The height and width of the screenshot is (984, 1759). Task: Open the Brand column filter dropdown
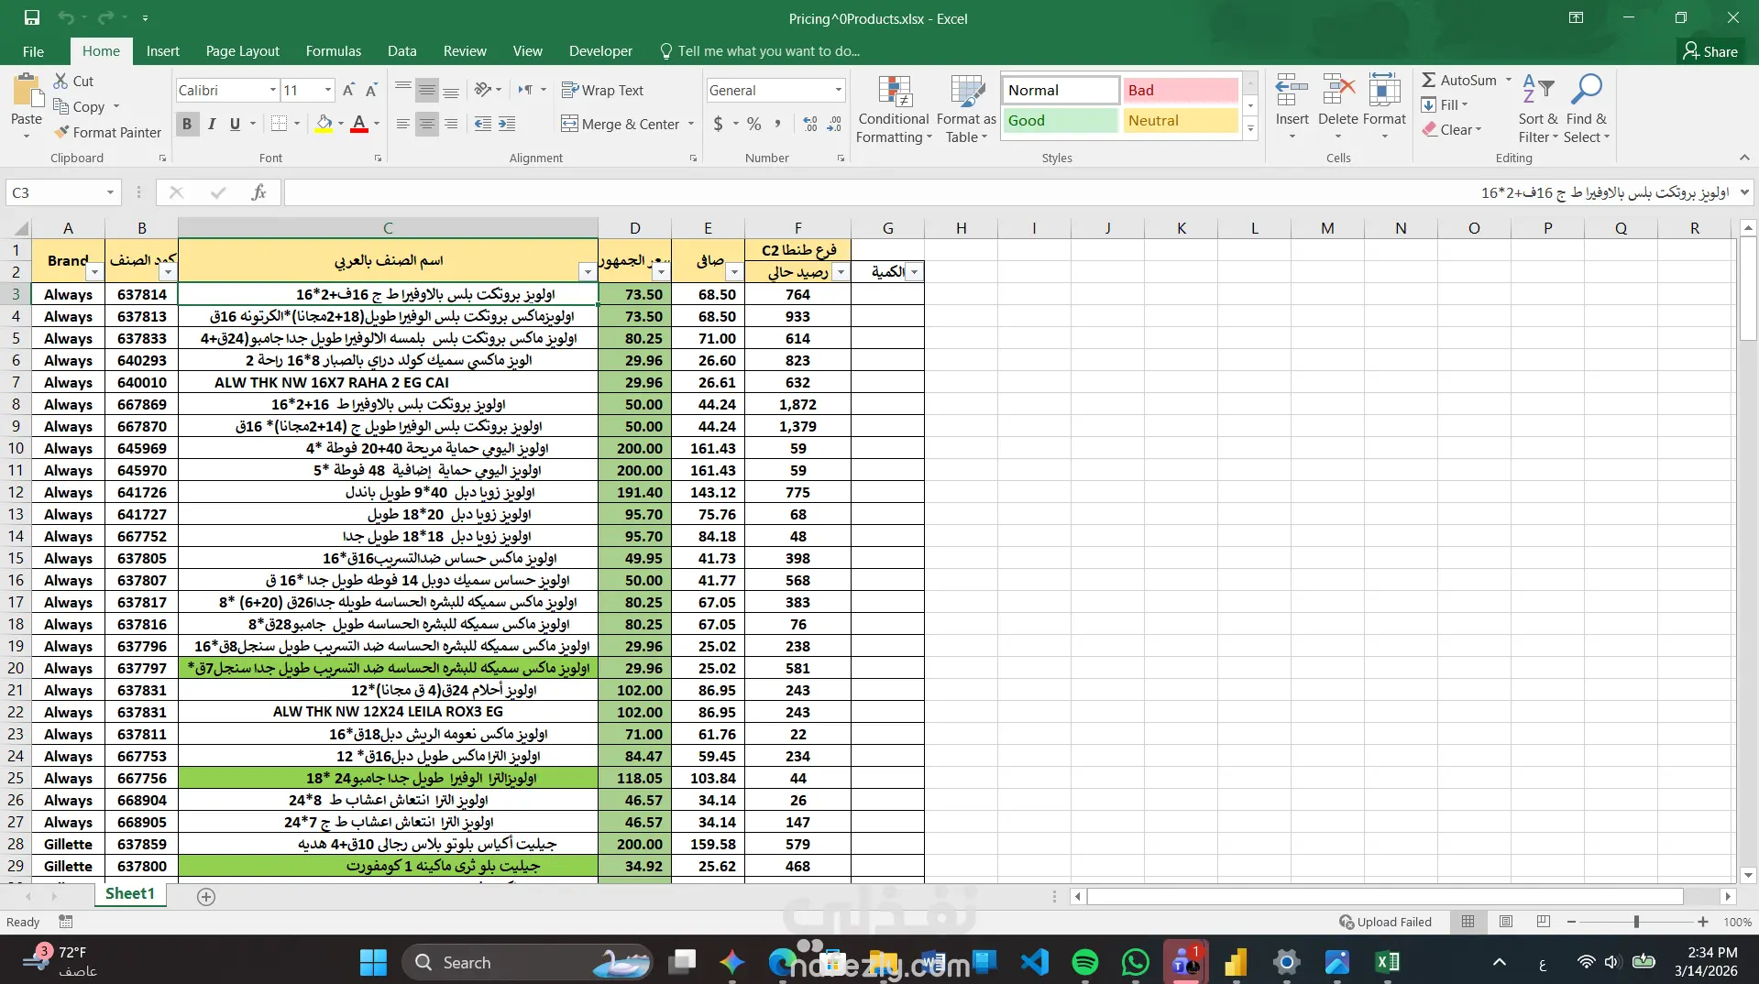pos(94,272)
